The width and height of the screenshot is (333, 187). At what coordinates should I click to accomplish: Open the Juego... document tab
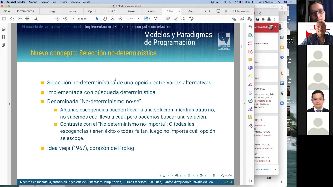click(54, 11)
